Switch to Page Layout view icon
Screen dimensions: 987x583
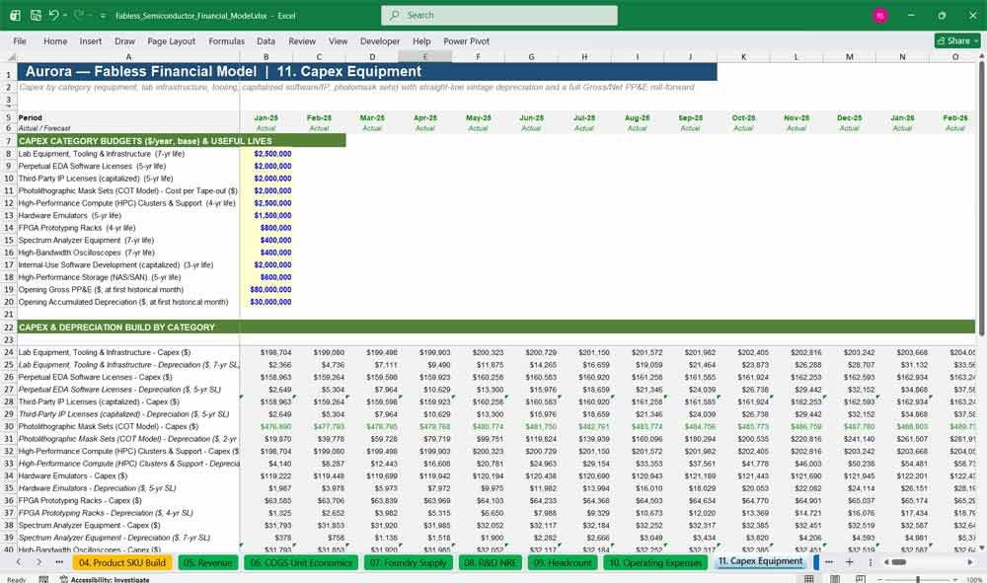point(835,579)
